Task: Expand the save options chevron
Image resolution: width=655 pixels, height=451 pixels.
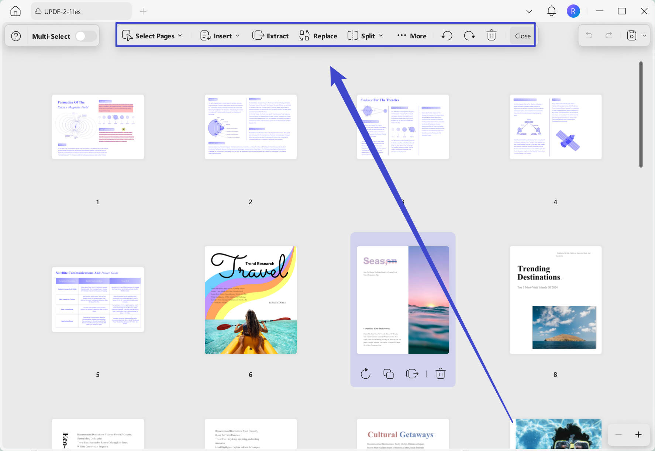Action: coord(644,36)
